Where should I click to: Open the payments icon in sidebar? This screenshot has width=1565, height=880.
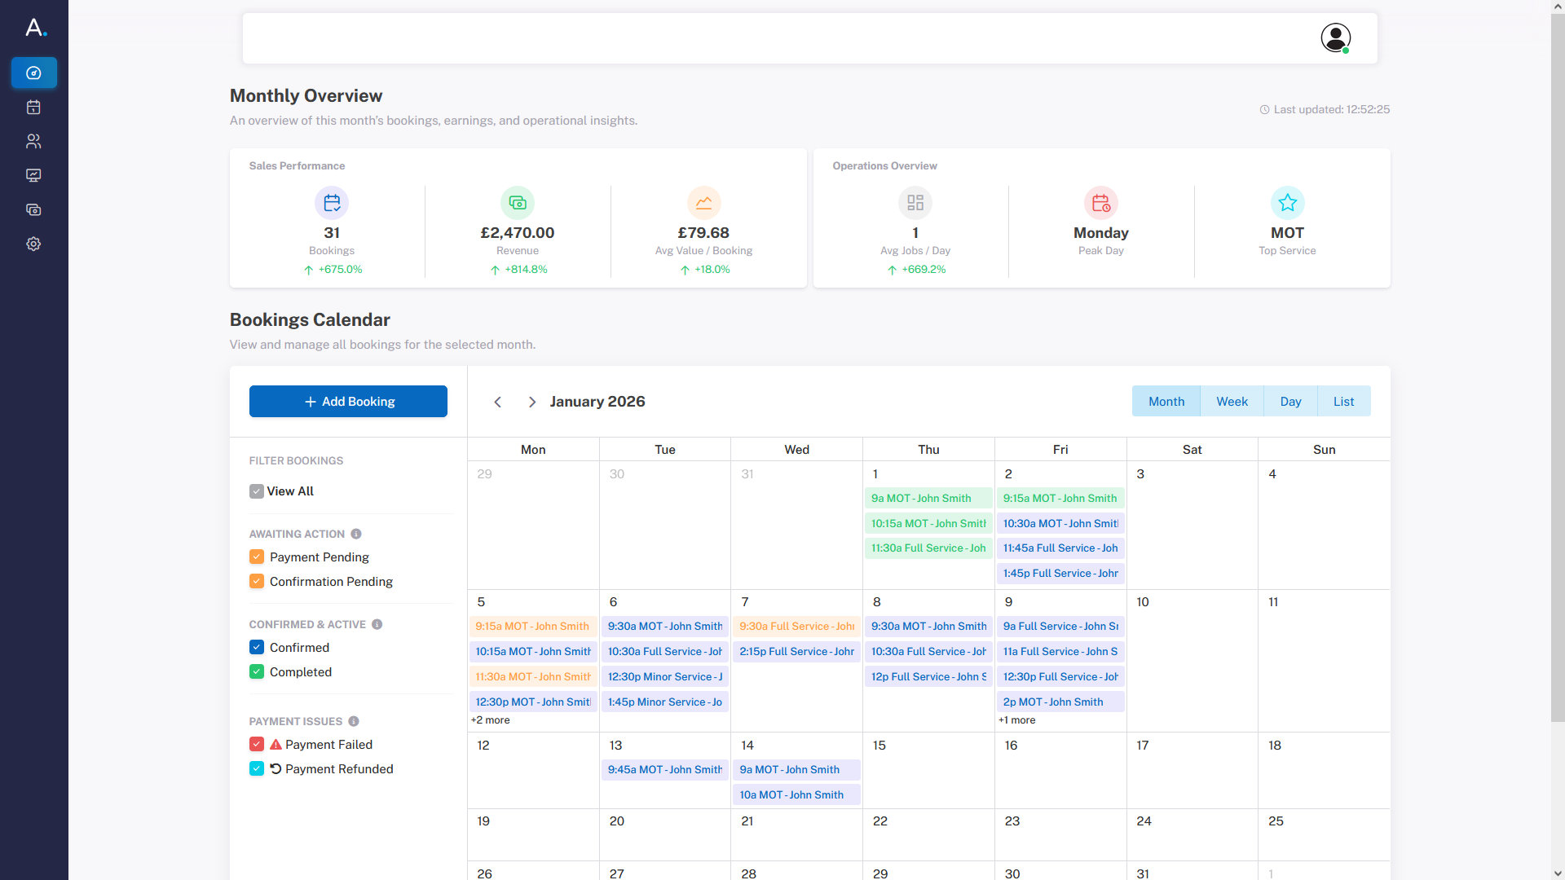33,210
